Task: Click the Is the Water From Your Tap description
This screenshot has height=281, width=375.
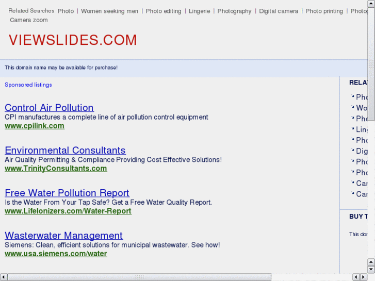Action: pyautogui.click(x=108, y=202)
